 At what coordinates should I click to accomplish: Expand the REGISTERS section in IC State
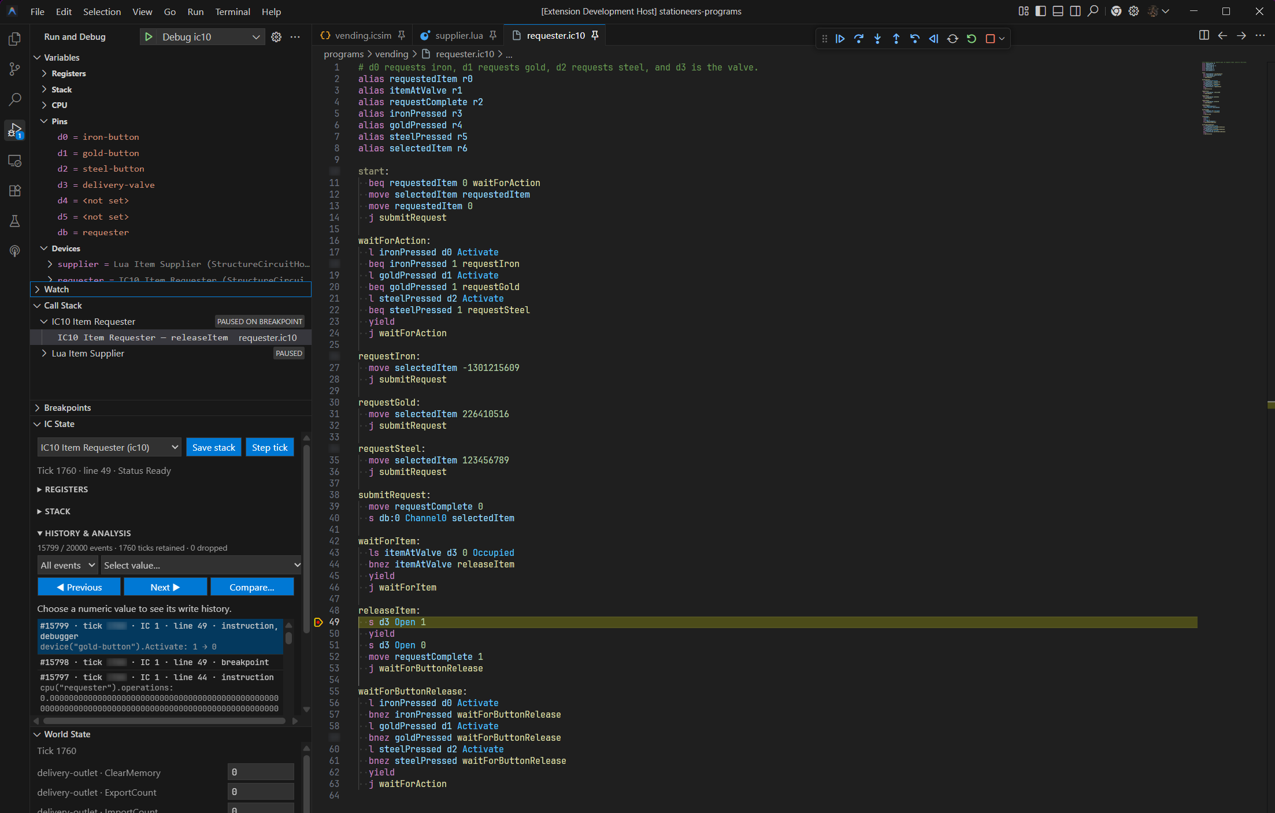click(62, 489)
